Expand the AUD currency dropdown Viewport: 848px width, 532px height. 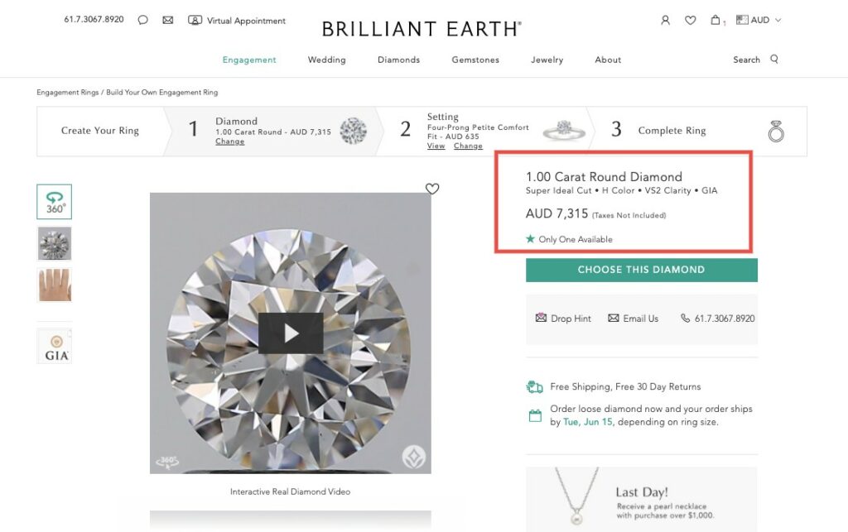759,20
